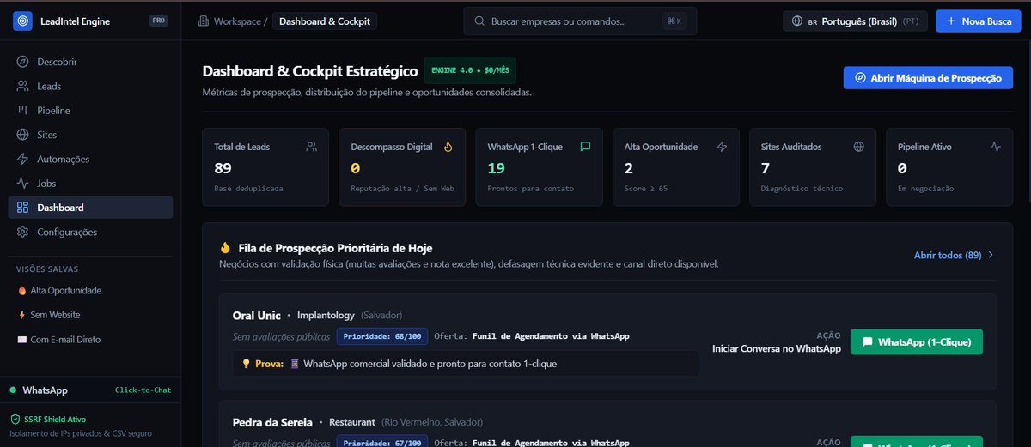This screenshot has height=447, width=1031.
Task: Click the Leads people icon in sidebar
Action: (x=22, y=86)
